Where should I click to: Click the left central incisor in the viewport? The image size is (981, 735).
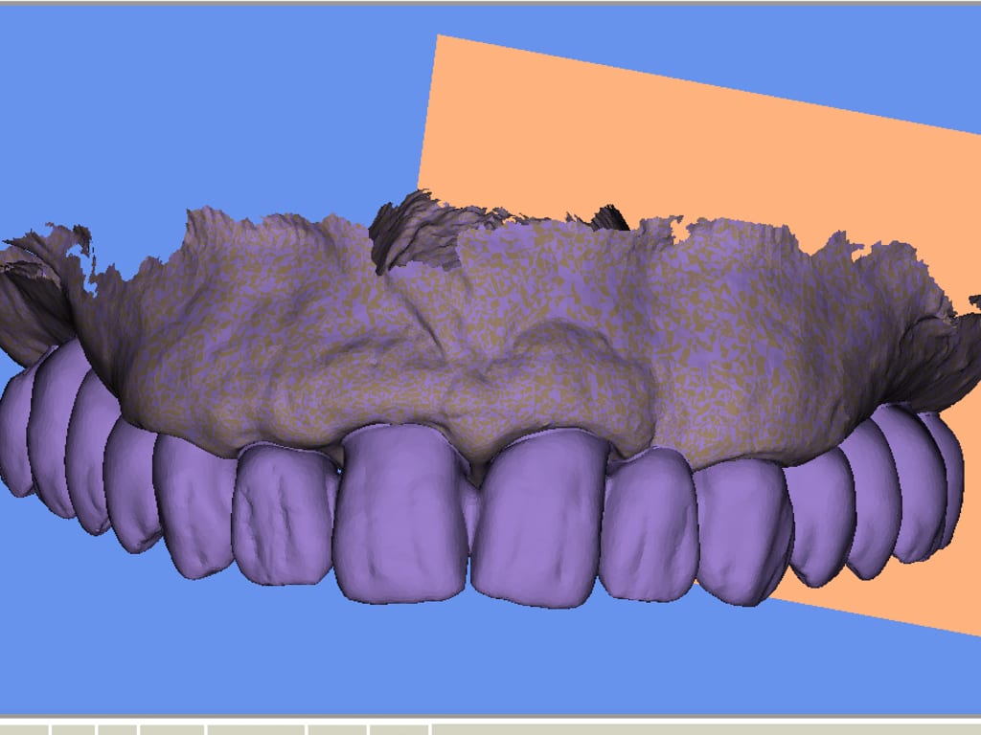(400, 517)
